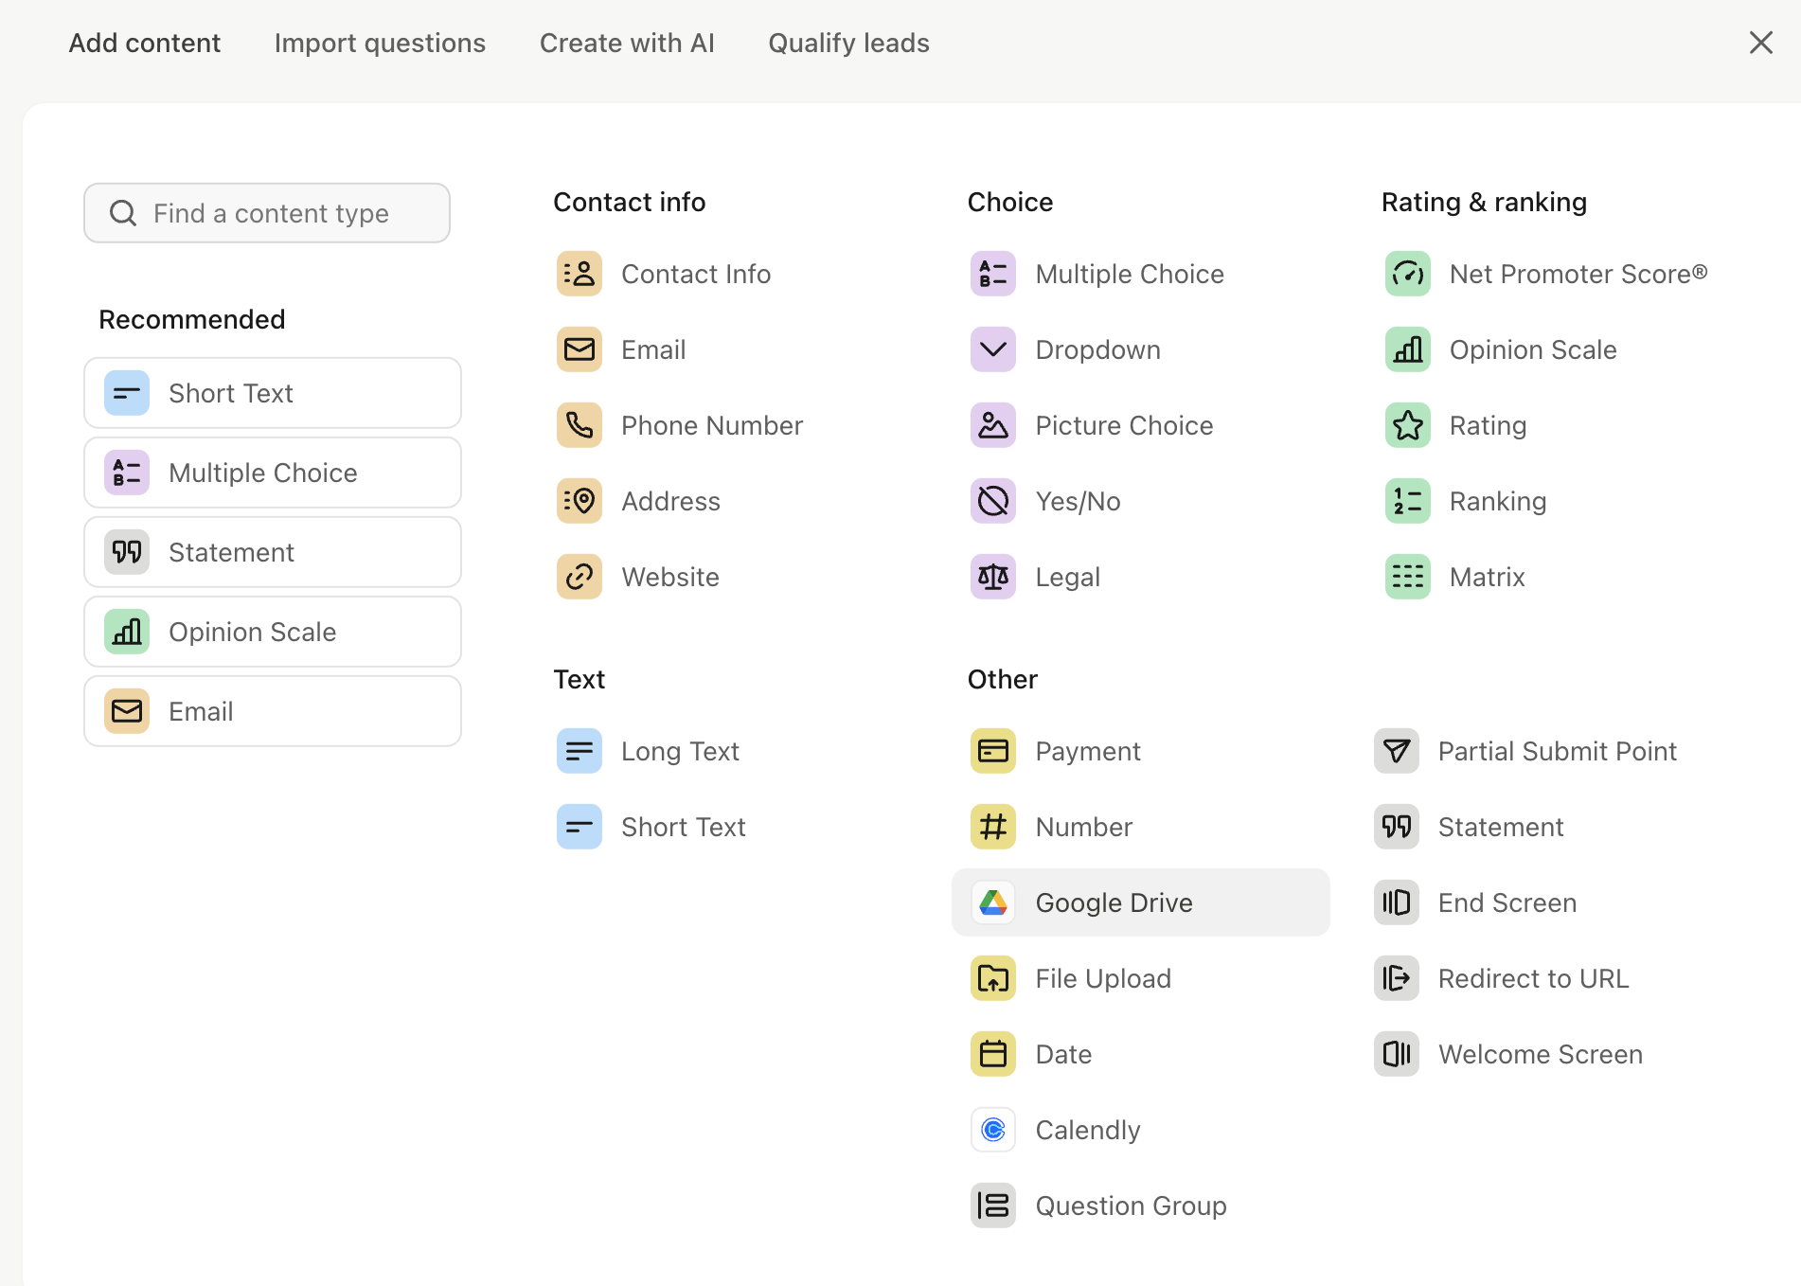Click the Calendly logo icon
This screenshot has width=1801, height=1286.
[x=993, y=1130]
